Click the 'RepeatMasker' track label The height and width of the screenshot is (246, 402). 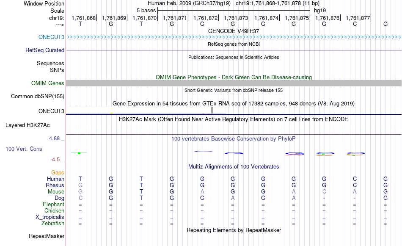point(47,236)
